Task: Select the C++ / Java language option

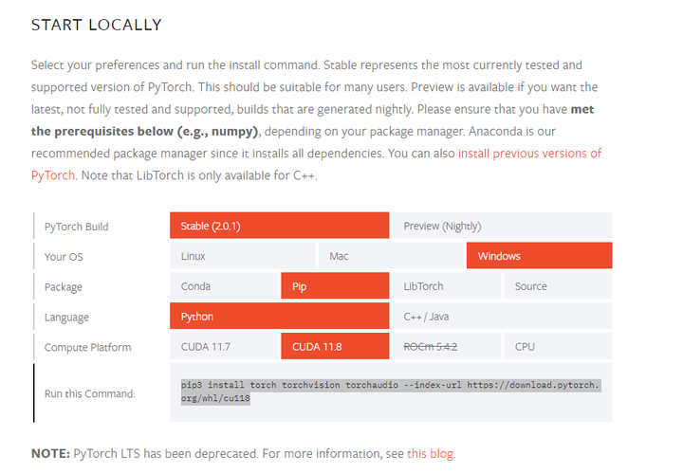Action: 502,317
